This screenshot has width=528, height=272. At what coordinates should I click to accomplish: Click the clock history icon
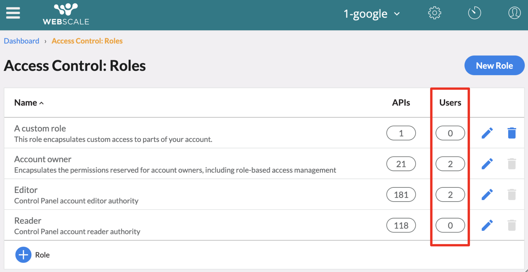(x=474, y=13)
